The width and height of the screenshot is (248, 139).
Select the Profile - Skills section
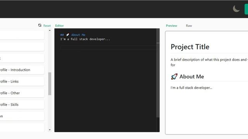pos(22,105)
